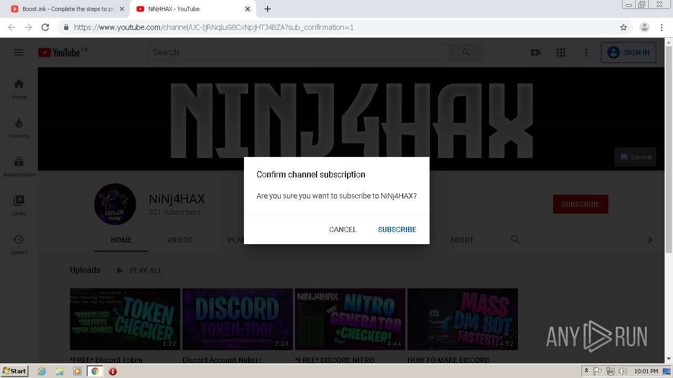View the site security lock icon
Image resolution: width=673 pixels, height=378 pixels.
coord(66,27)
